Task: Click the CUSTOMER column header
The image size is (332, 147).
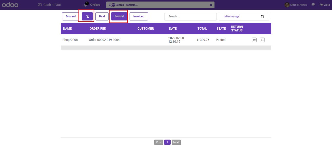Action: (146, 29)
